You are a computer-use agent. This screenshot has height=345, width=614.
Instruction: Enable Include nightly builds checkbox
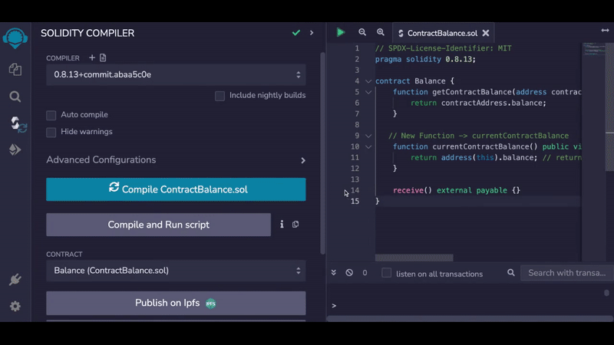pos(220,96)
